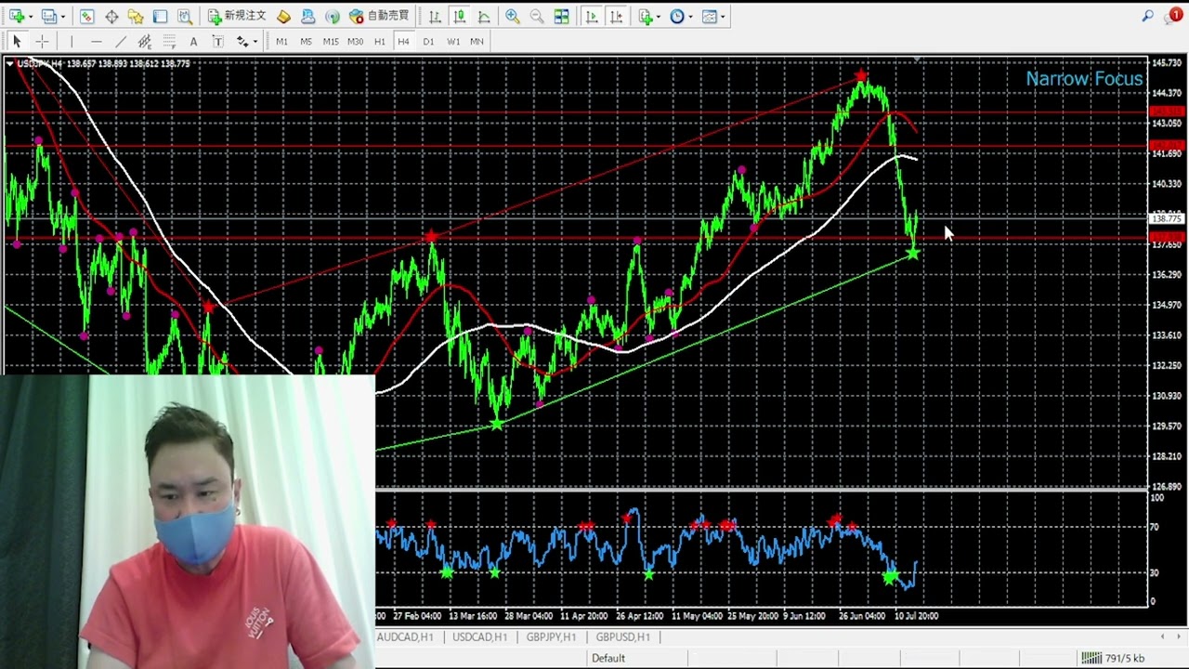Zoom out of the chart

pos(536,16)
